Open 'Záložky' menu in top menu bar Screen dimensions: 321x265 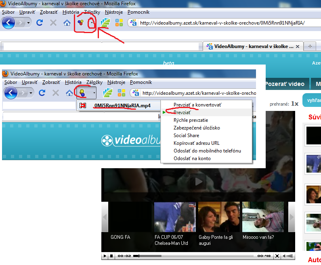click(x=92, y=12)
